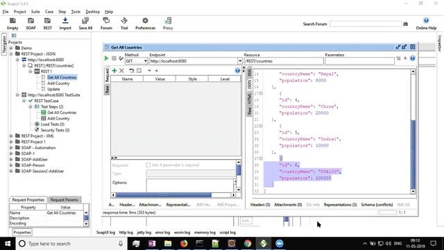Open the File menu
This screenshot has width=444, height=250.
click(x=6, y=12)
